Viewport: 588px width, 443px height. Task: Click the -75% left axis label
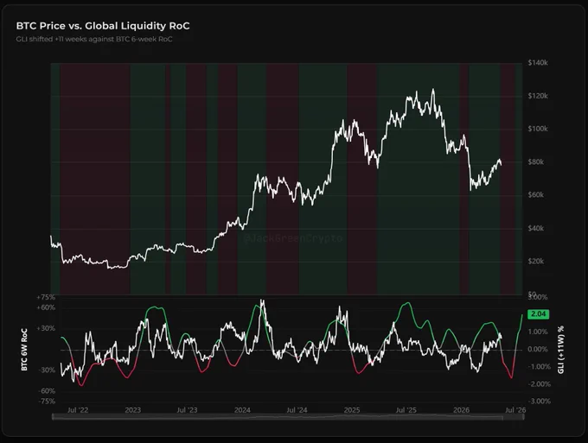coord(47,401)
